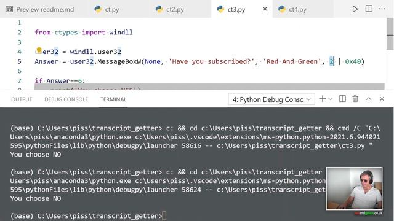This screenshot has width=394, height=221.
Task: Kill terminal with the trash icon
Action: pyautogui.click(x=355, y=99)
